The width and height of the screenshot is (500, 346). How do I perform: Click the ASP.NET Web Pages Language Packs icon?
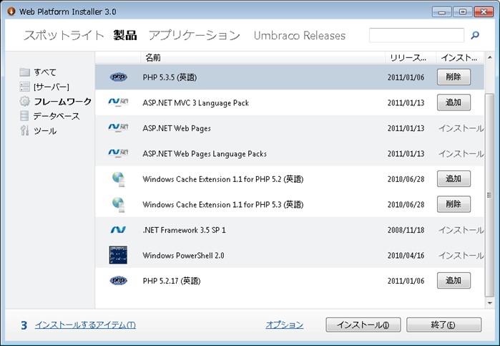[118, 153]
